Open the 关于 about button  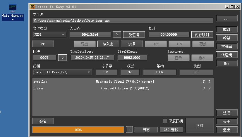pyautogui.click(x=226, y=121)
